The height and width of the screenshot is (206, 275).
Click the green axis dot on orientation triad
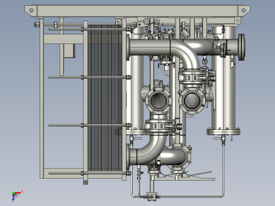click(13, 192)
